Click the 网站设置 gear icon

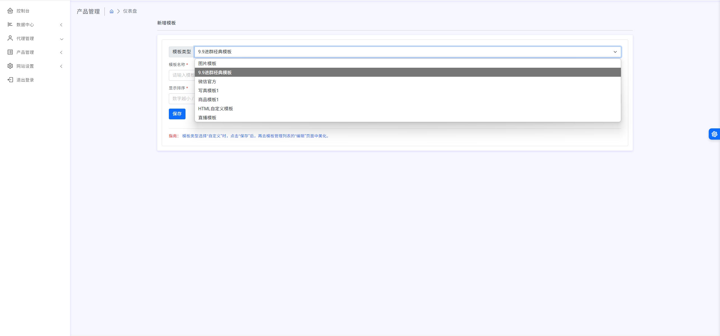click(x=10, y=66)
